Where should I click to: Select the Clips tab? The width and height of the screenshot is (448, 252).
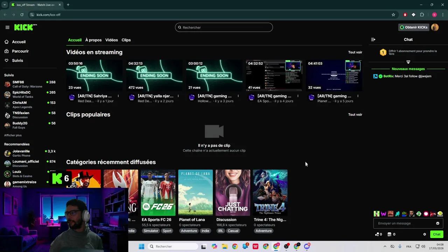(x=126, y=40)
